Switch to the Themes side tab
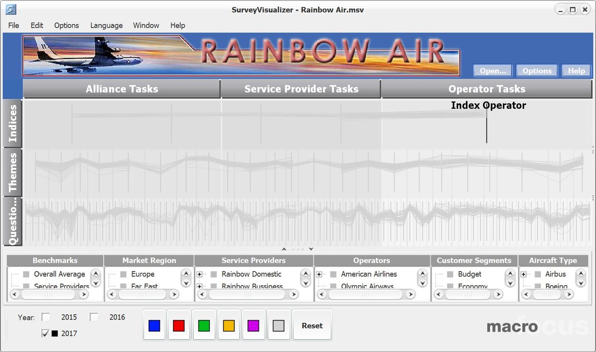 [13, 172]
